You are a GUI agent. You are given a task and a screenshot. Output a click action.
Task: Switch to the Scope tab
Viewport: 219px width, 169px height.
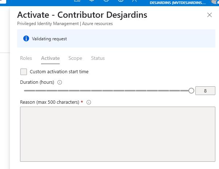click(75, 58)
